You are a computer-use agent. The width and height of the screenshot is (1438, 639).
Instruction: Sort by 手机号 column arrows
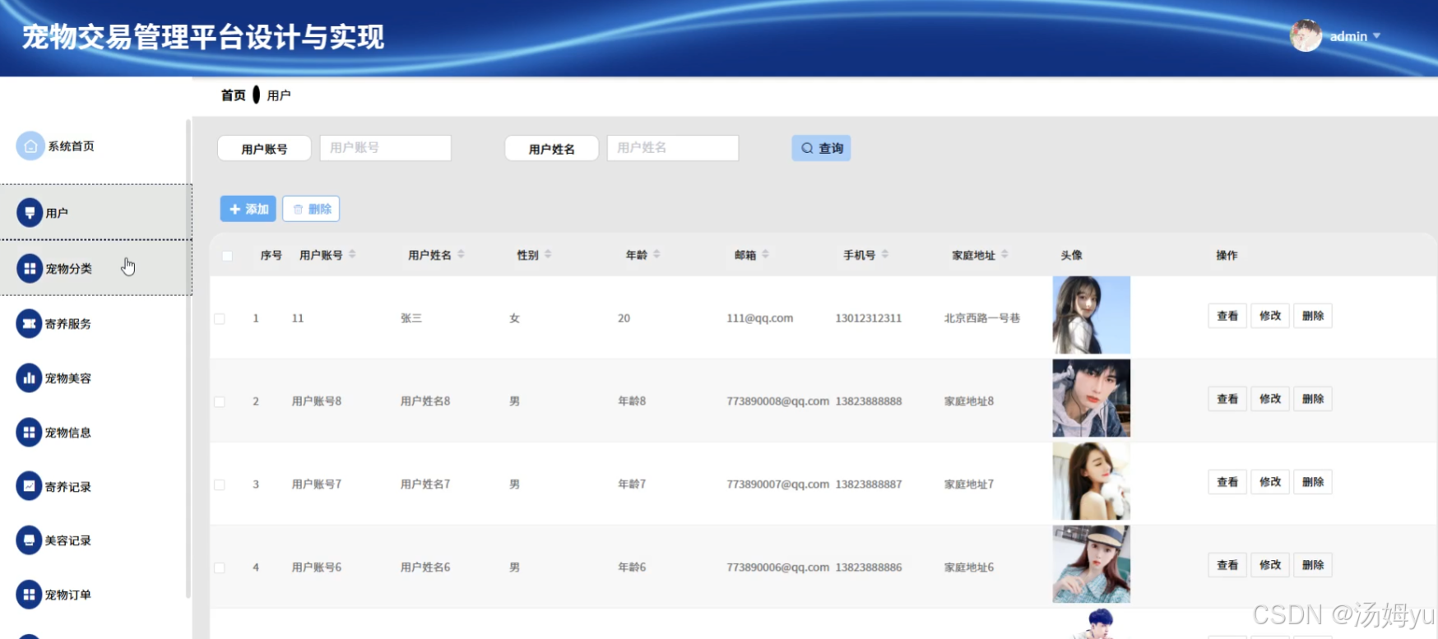point(884,254)
